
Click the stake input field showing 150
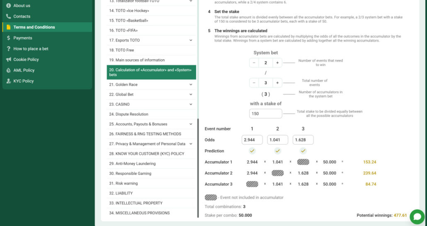[265, 114]
